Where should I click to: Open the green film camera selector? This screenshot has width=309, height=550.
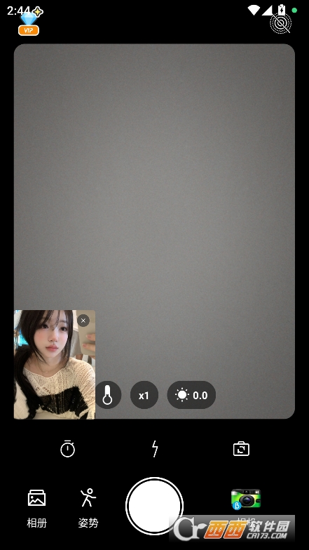[246, 499]
